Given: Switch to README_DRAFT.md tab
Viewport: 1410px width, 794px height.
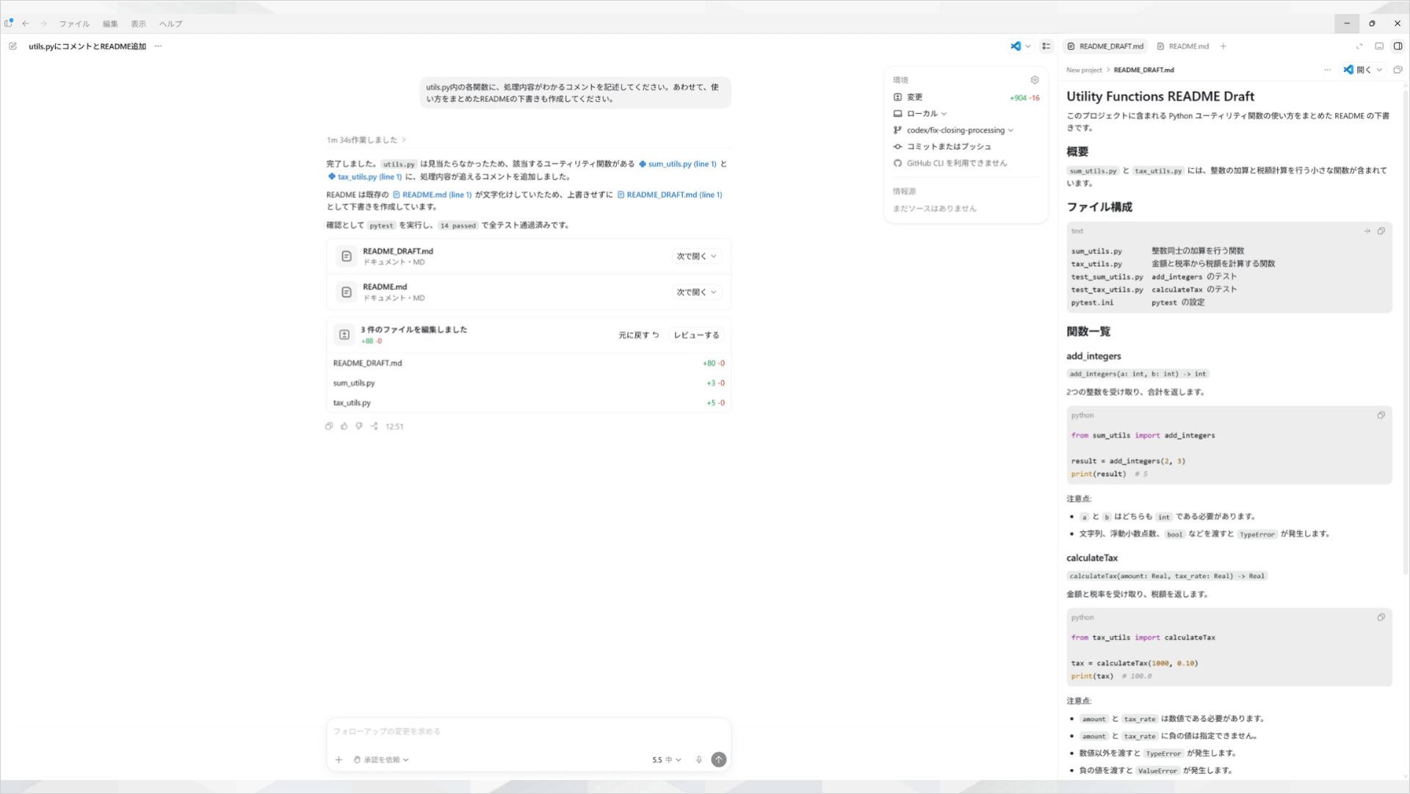Looking at the screenshot, I should (x=1105, y=46).
